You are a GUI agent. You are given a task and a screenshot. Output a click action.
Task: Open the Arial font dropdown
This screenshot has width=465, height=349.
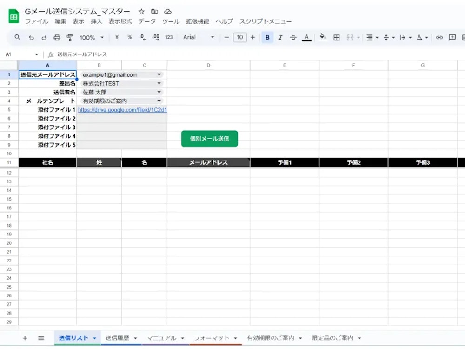point(199,37)
